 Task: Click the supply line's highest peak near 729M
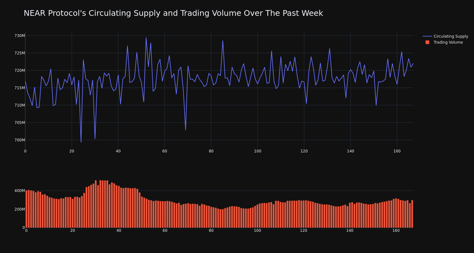[x=146, y=38]
